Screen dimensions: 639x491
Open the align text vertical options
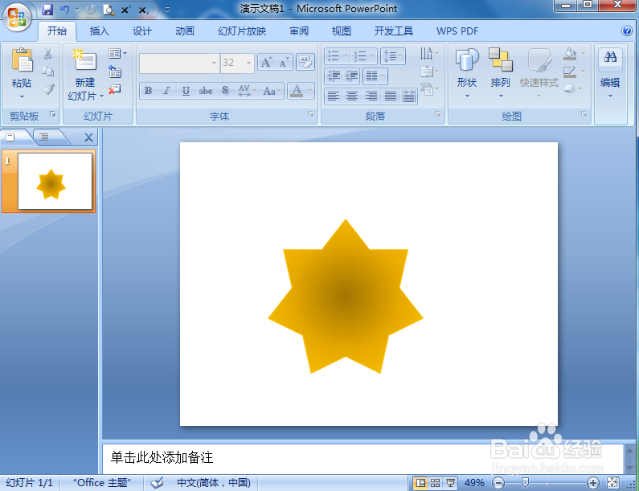tap(429, 72)
